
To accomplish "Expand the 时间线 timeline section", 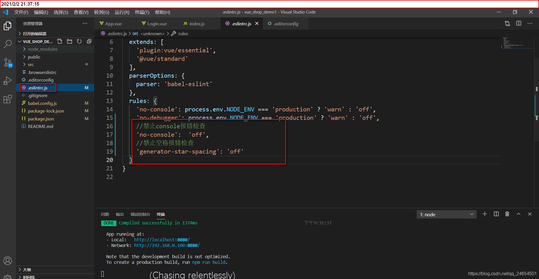I will [x=55, y=277].
